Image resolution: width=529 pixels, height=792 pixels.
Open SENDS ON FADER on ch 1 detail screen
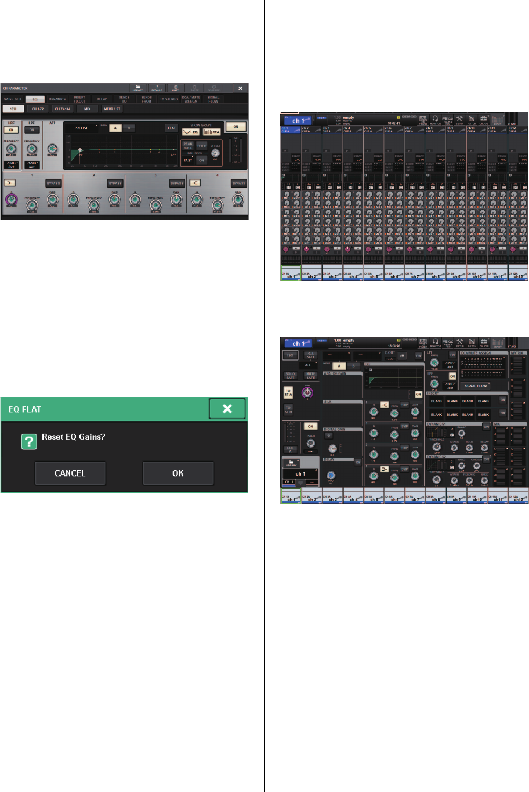(423, 343)
